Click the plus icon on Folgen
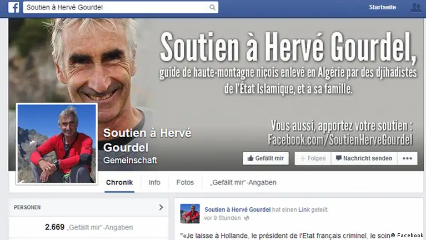Screen dimensions: 426x240 [x=303, y=158]
